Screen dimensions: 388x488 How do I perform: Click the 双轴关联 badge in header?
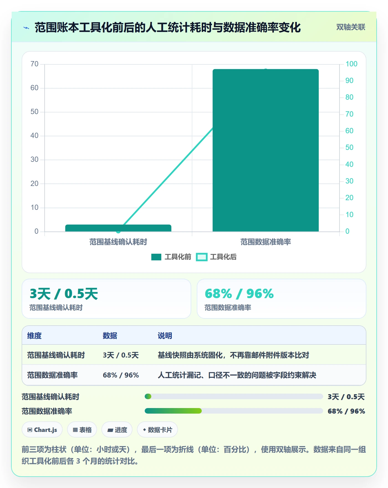[351, 27]
